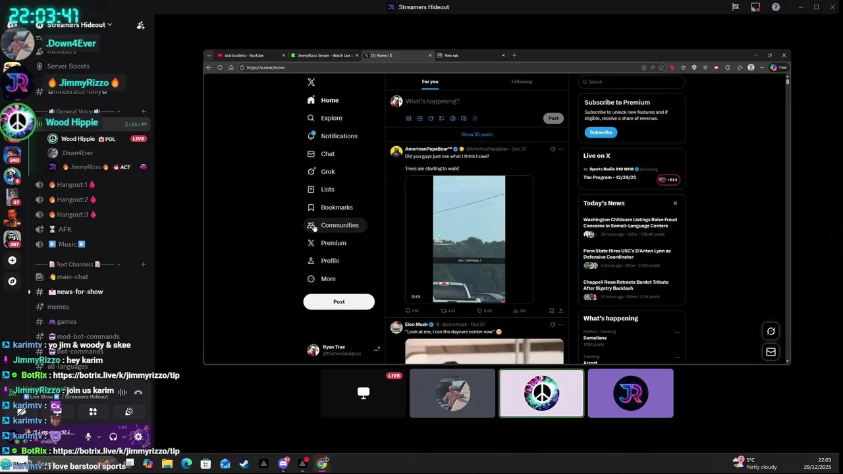Screen dimensions: 843x474
Task: Open Lists on X sidebar
Action: [x=321, y=189]
